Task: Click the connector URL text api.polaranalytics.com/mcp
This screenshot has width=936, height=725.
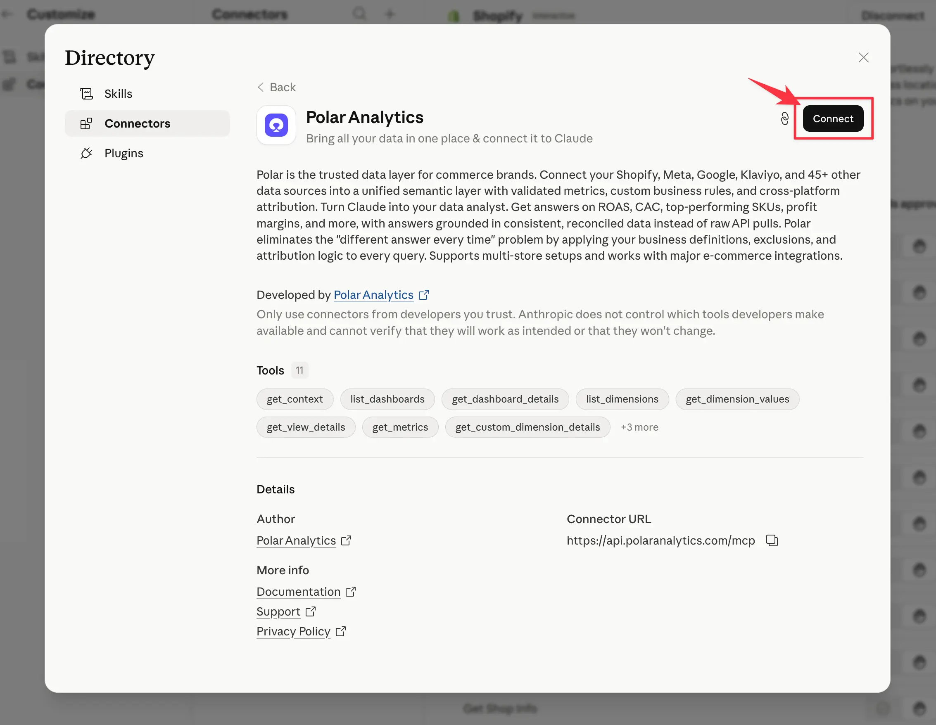Action: click(660, 541)
